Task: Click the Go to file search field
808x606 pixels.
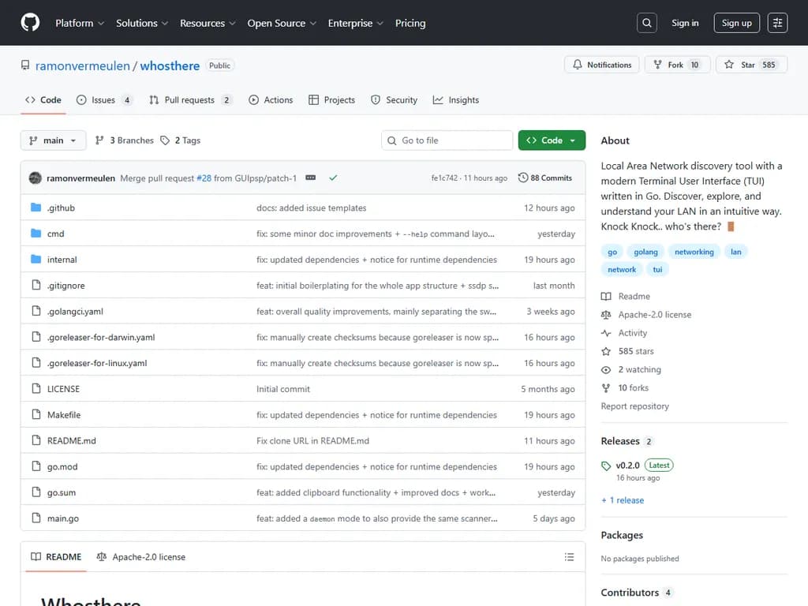Action: pyautogui.click(x=447, y=140)
